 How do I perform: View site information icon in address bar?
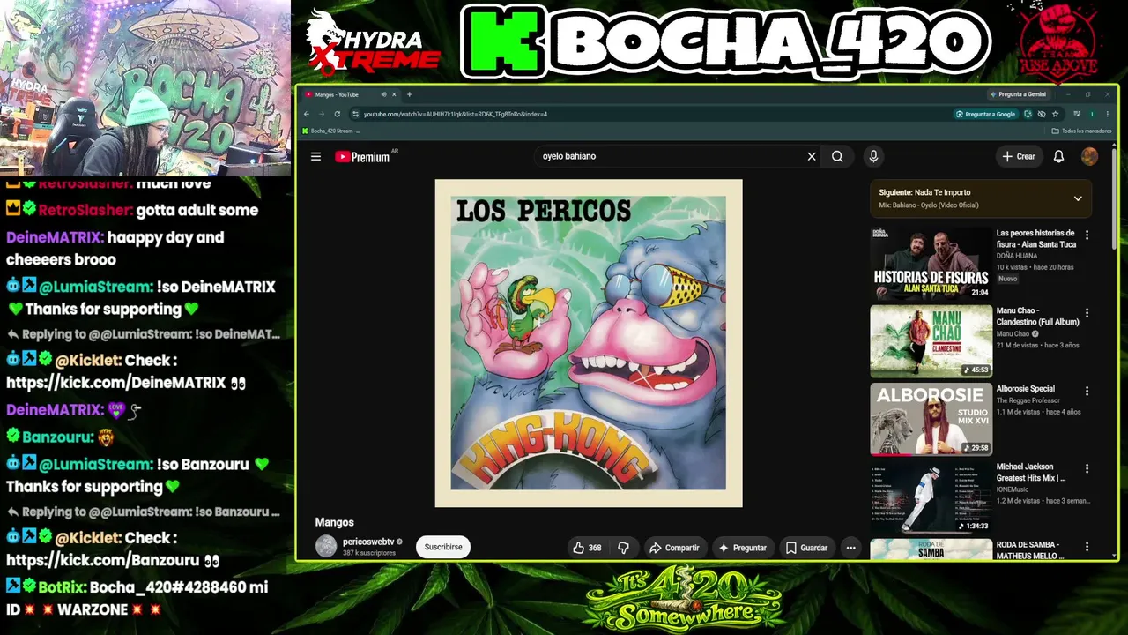pyautogui.click(x=355, y=114)
